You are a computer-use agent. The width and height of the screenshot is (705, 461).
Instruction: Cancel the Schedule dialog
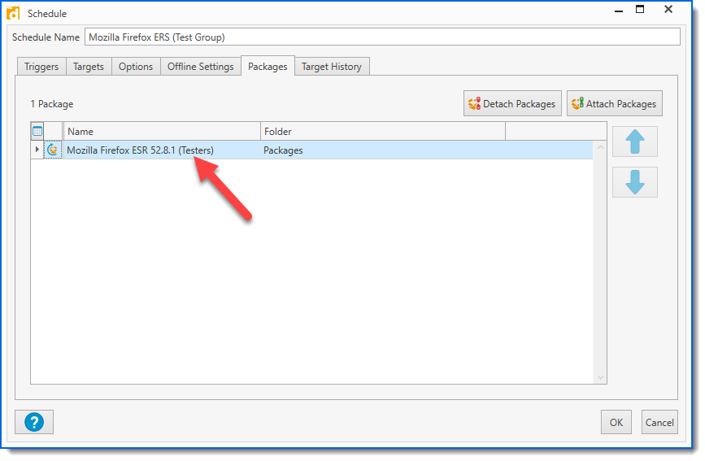(659, 422)
